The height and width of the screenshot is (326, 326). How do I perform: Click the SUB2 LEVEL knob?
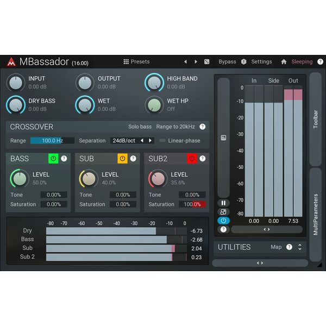coord(158,178)
